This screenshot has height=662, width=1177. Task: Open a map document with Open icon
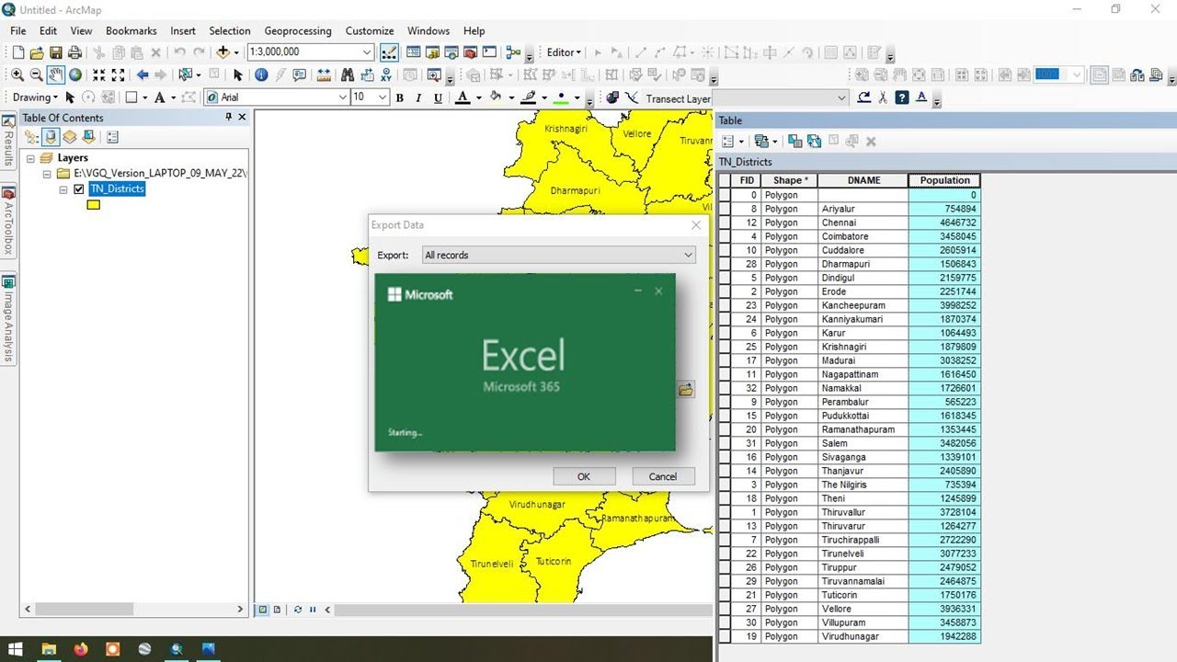(37, 52)
